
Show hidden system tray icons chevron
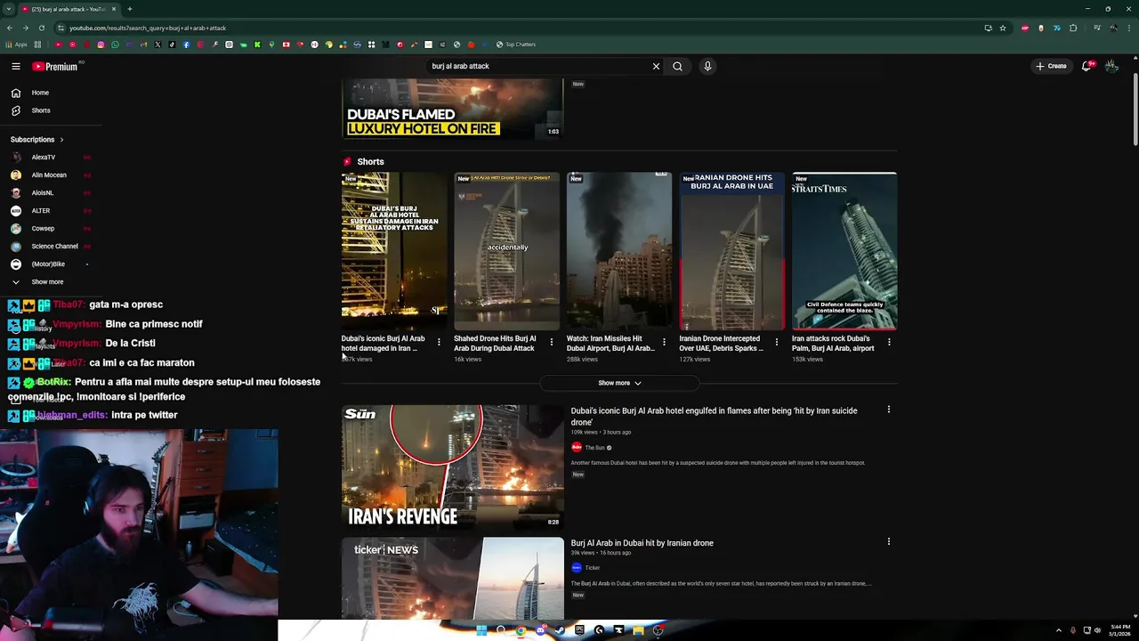(x=1058, y=630)
